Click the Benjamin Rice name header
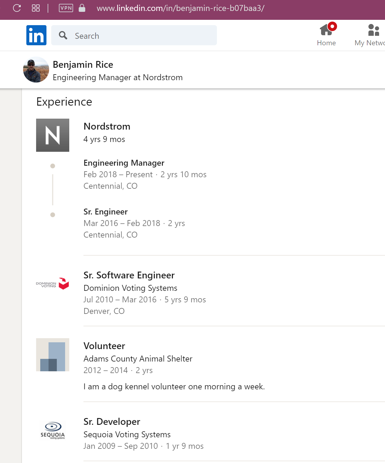Viewport: 385px width, 463px height. tap(83, 64)
